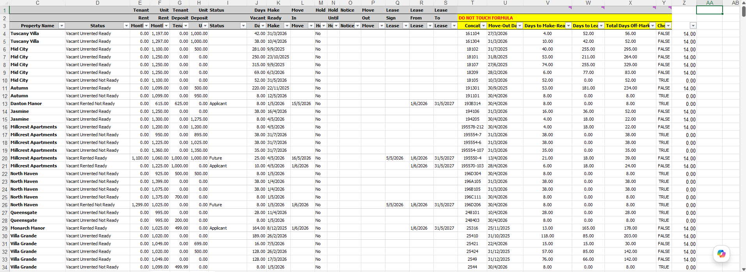Open the Concat filter dropdown
Image resolution: width=746 pixels, height=272 pixels.
tap(484, 26)
